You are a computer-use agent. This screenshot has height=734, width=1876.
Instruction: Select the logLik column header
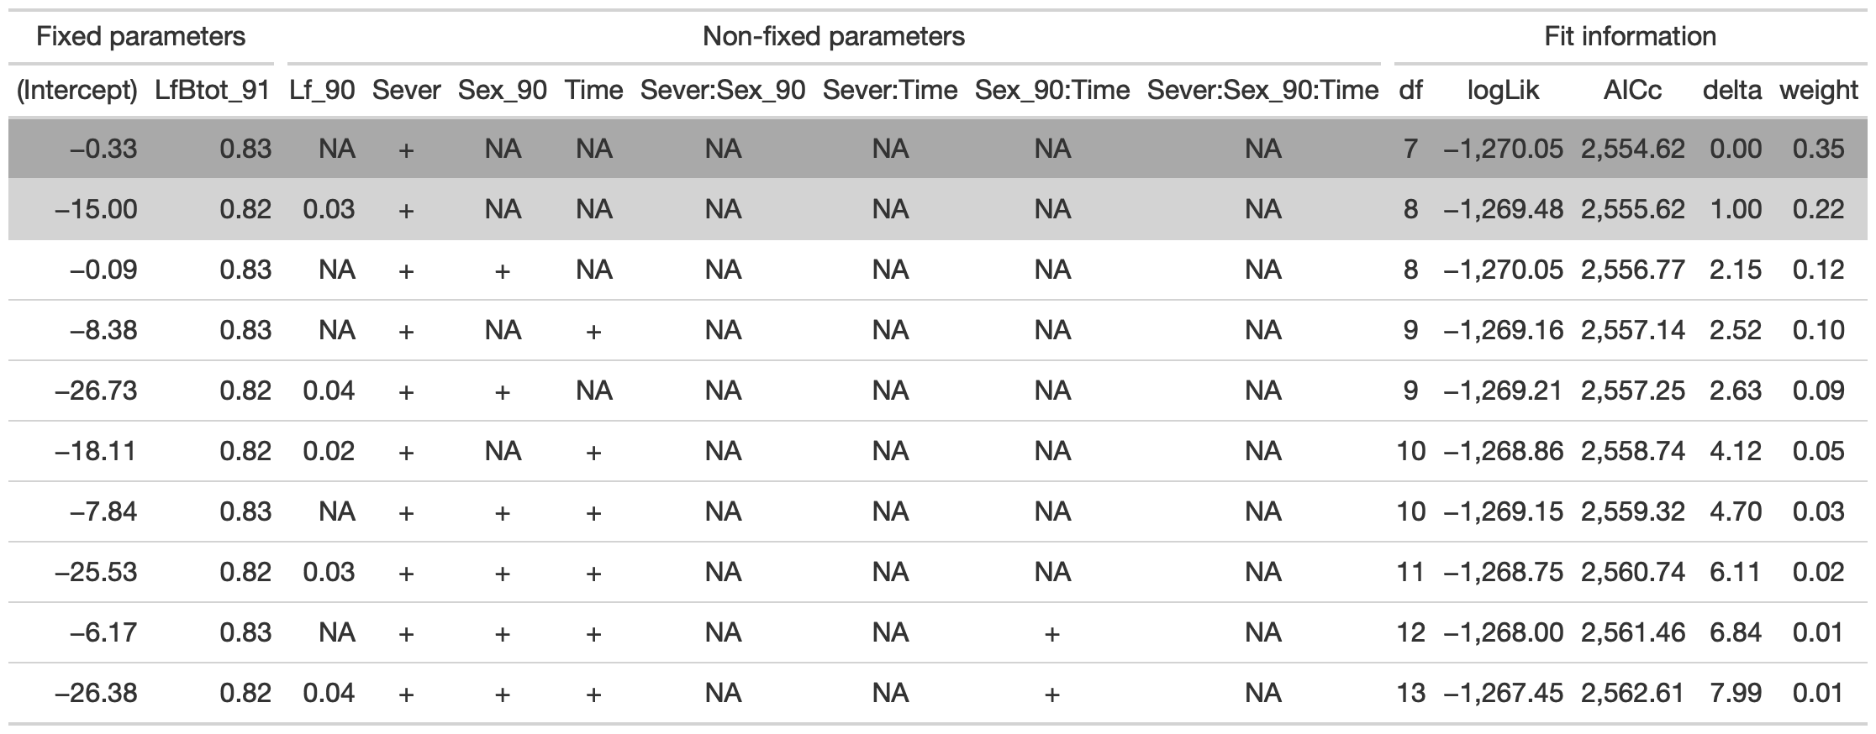click(x=1503, y=90)
